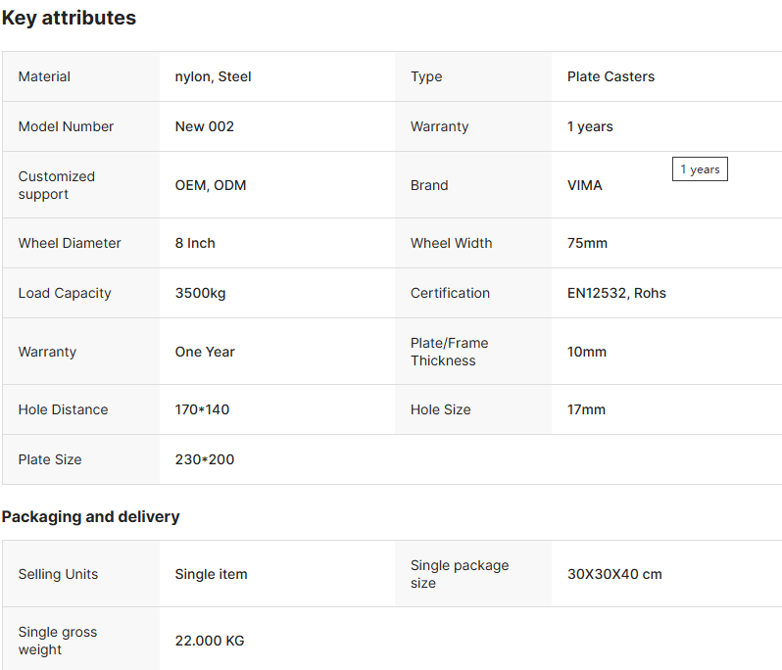Image resolution: width=782 pixels, height=670 pixels.
Task: Click the 75mm wheel width value
Action: pos(587,243)
